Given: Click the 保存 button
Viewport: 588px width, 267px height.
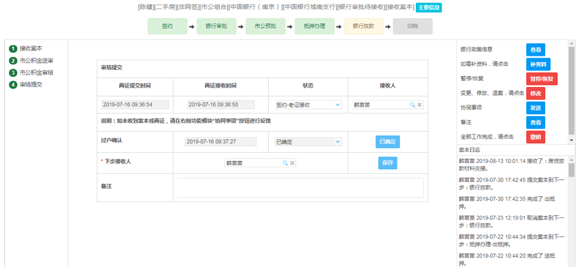Looking at the screenshot, I should tap(387, 163).
